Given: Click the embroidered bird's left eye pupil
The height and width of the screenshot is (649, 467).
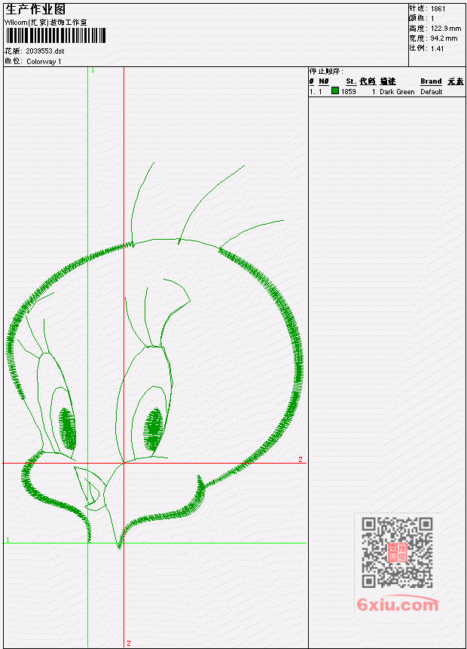Looking at the screenshot, I should click(x=68, y=429).
